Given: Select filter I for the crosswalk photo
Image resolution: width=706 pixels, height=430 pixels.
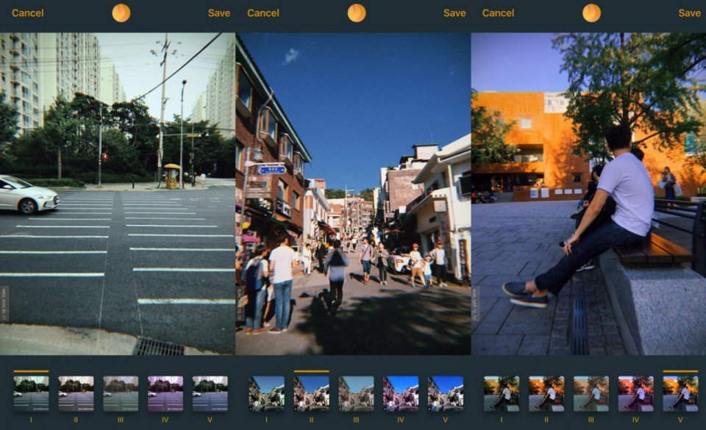Looking at the screenshot, I should (31, 393).
